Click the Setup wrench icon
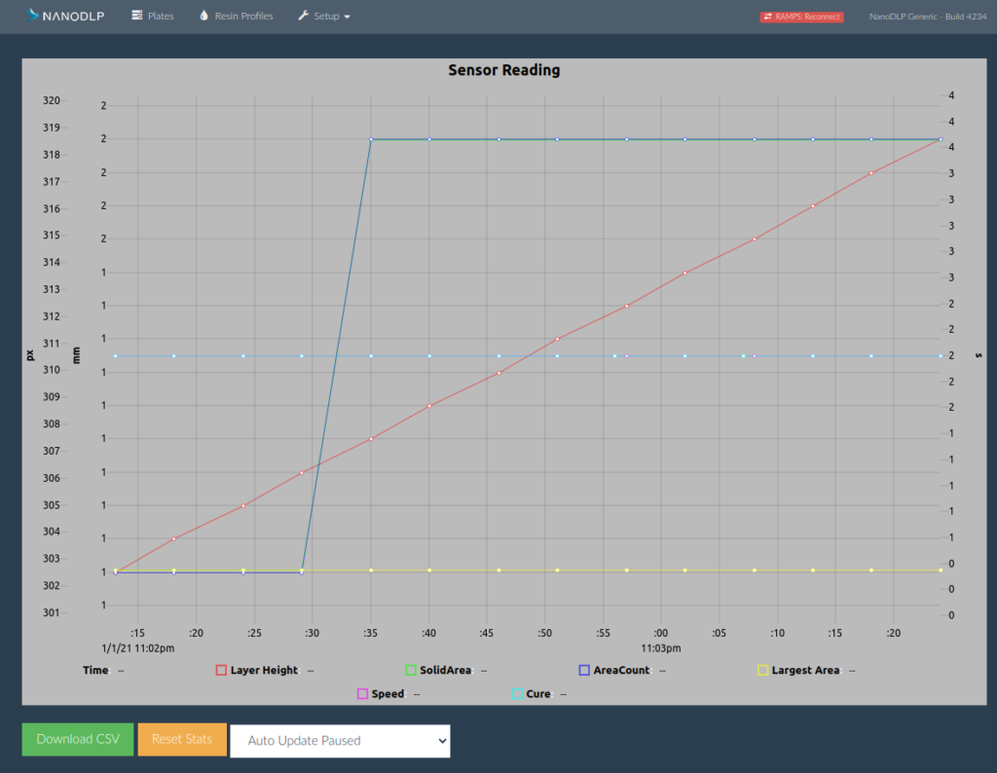Image resolution: width=997 pixels, height=773 pixels. 305,16
